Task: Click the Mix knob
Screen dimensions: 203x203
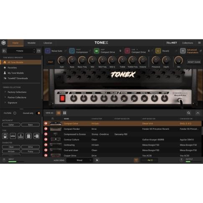Action: tap(179, 60)
